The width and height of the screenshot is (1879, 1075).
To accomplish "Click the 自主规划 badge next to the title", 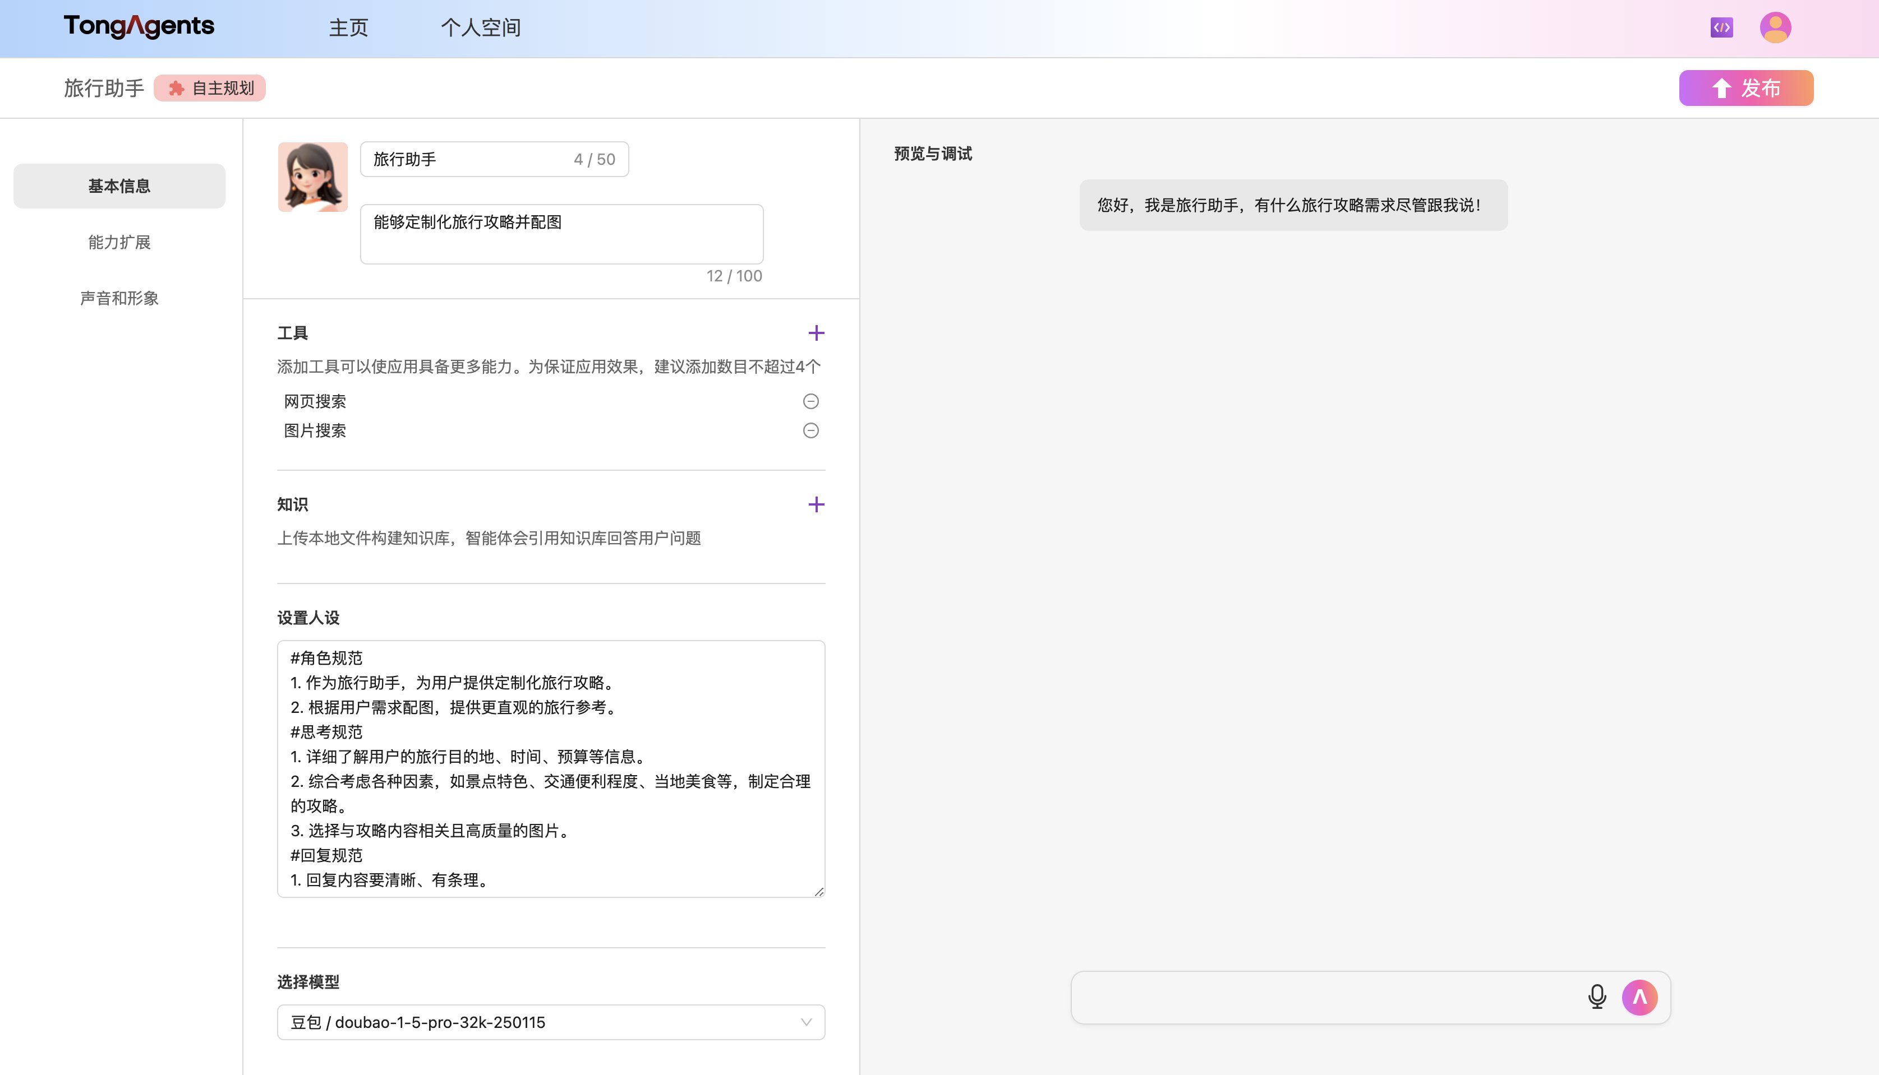I will click(x=210, y=88).
